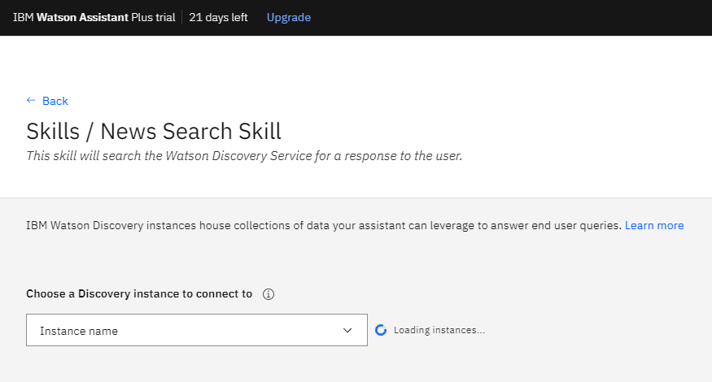Click the 'Loading instances...' status text
This screenshot has width=712, height=382.
[439, 330]
